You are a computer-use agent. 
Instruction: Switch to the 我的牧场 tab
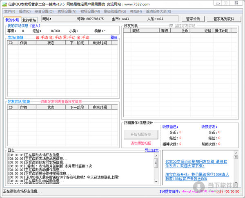point(29,20)
